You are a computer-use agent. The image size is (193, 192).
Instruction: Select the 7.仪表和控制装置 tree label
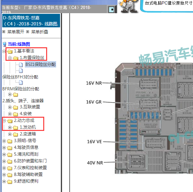(30, 168)
